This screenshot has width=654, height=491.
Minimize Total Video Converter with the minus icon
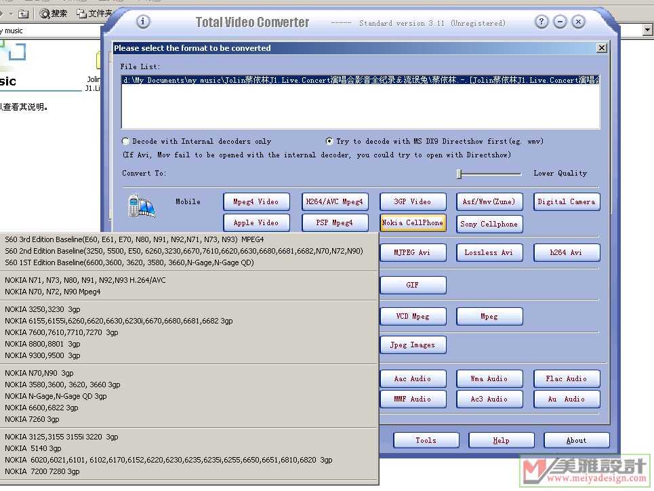coord(560,22)
